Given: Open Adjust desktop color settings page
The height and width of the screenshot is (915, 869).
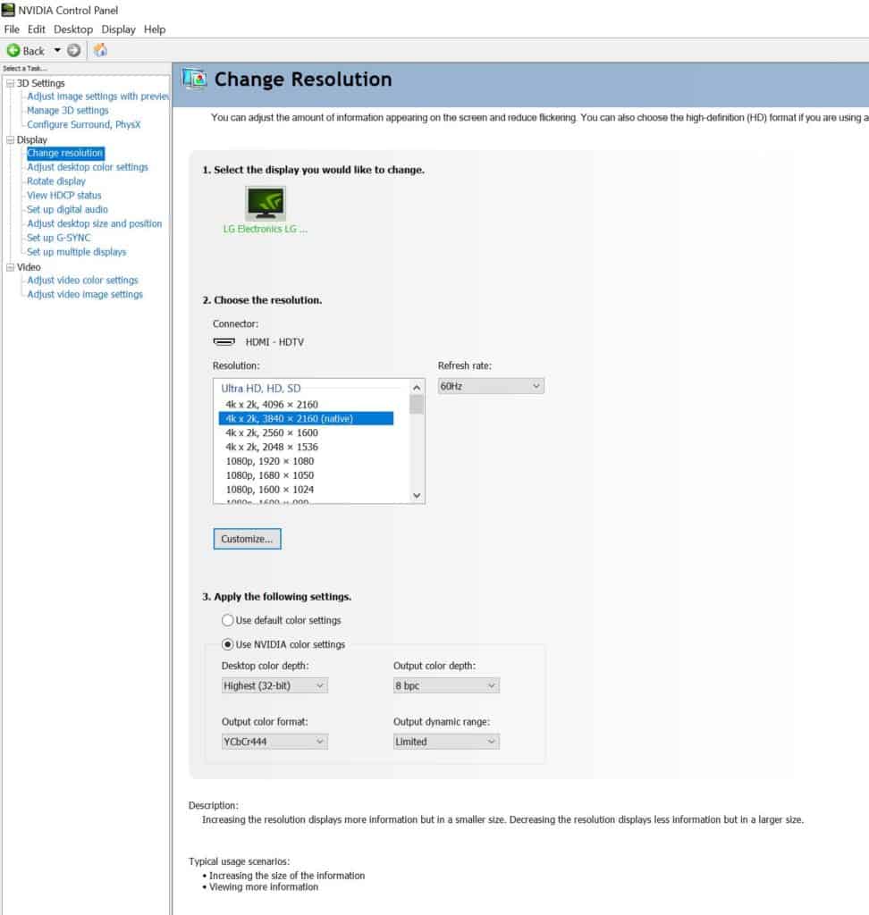Looking at the screenshot, I should point(88,167).
